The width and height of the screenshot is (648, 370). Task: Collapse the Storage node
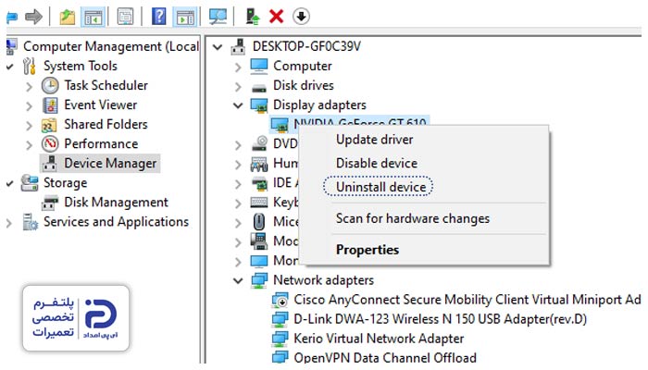[x=10, y=183]
